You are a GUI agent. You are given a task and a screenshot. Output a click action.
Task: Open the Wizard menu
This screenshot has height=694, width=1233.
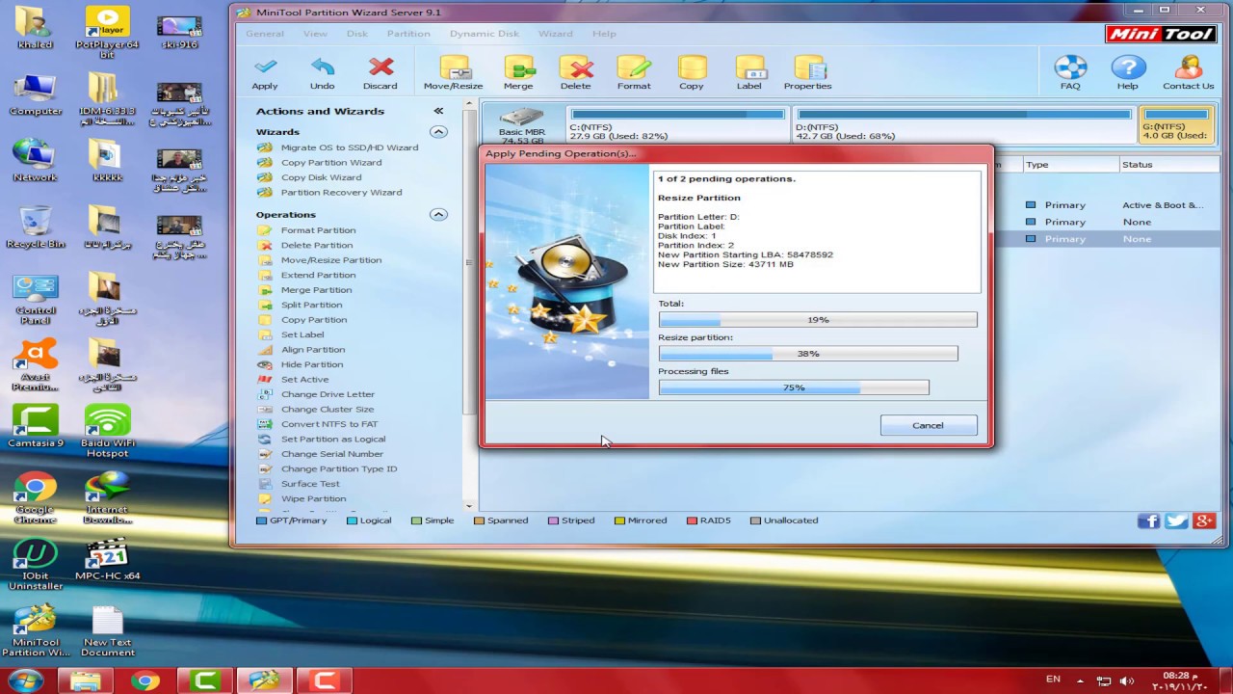coord(556,34)
